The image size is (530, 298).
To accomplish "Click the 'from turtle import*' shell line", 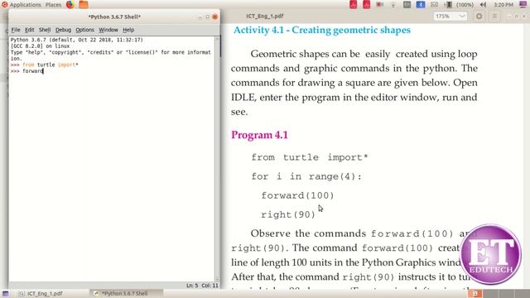I will pyautogui.click(x=44, y=65).
